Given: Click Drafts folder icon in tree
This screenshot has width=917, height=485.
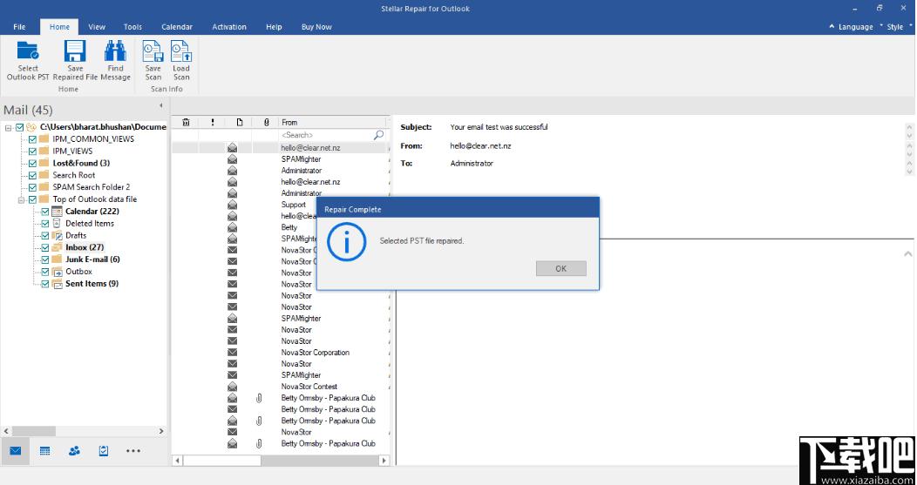Looking at the screenshot, I should tap(57, 235).
